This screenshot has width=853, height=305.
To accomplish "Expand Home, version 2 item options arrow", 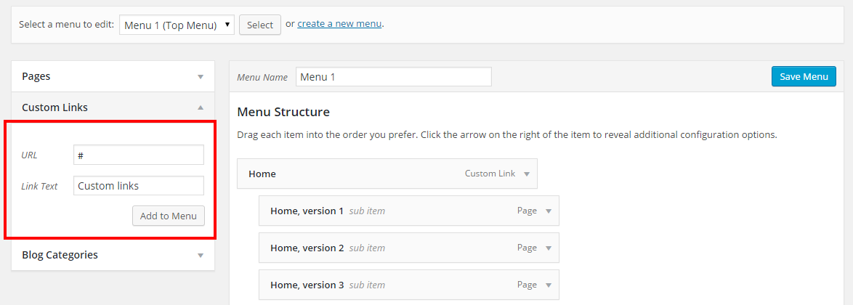I will pyautogui.click(x=549, y=248).
